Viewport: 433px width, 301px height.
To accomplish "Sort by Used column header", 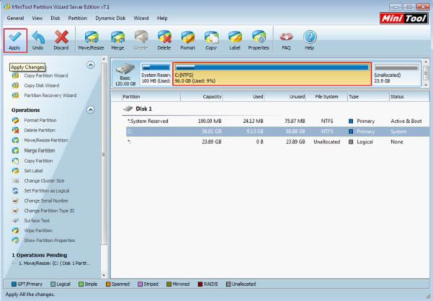I will pos(244,97).
